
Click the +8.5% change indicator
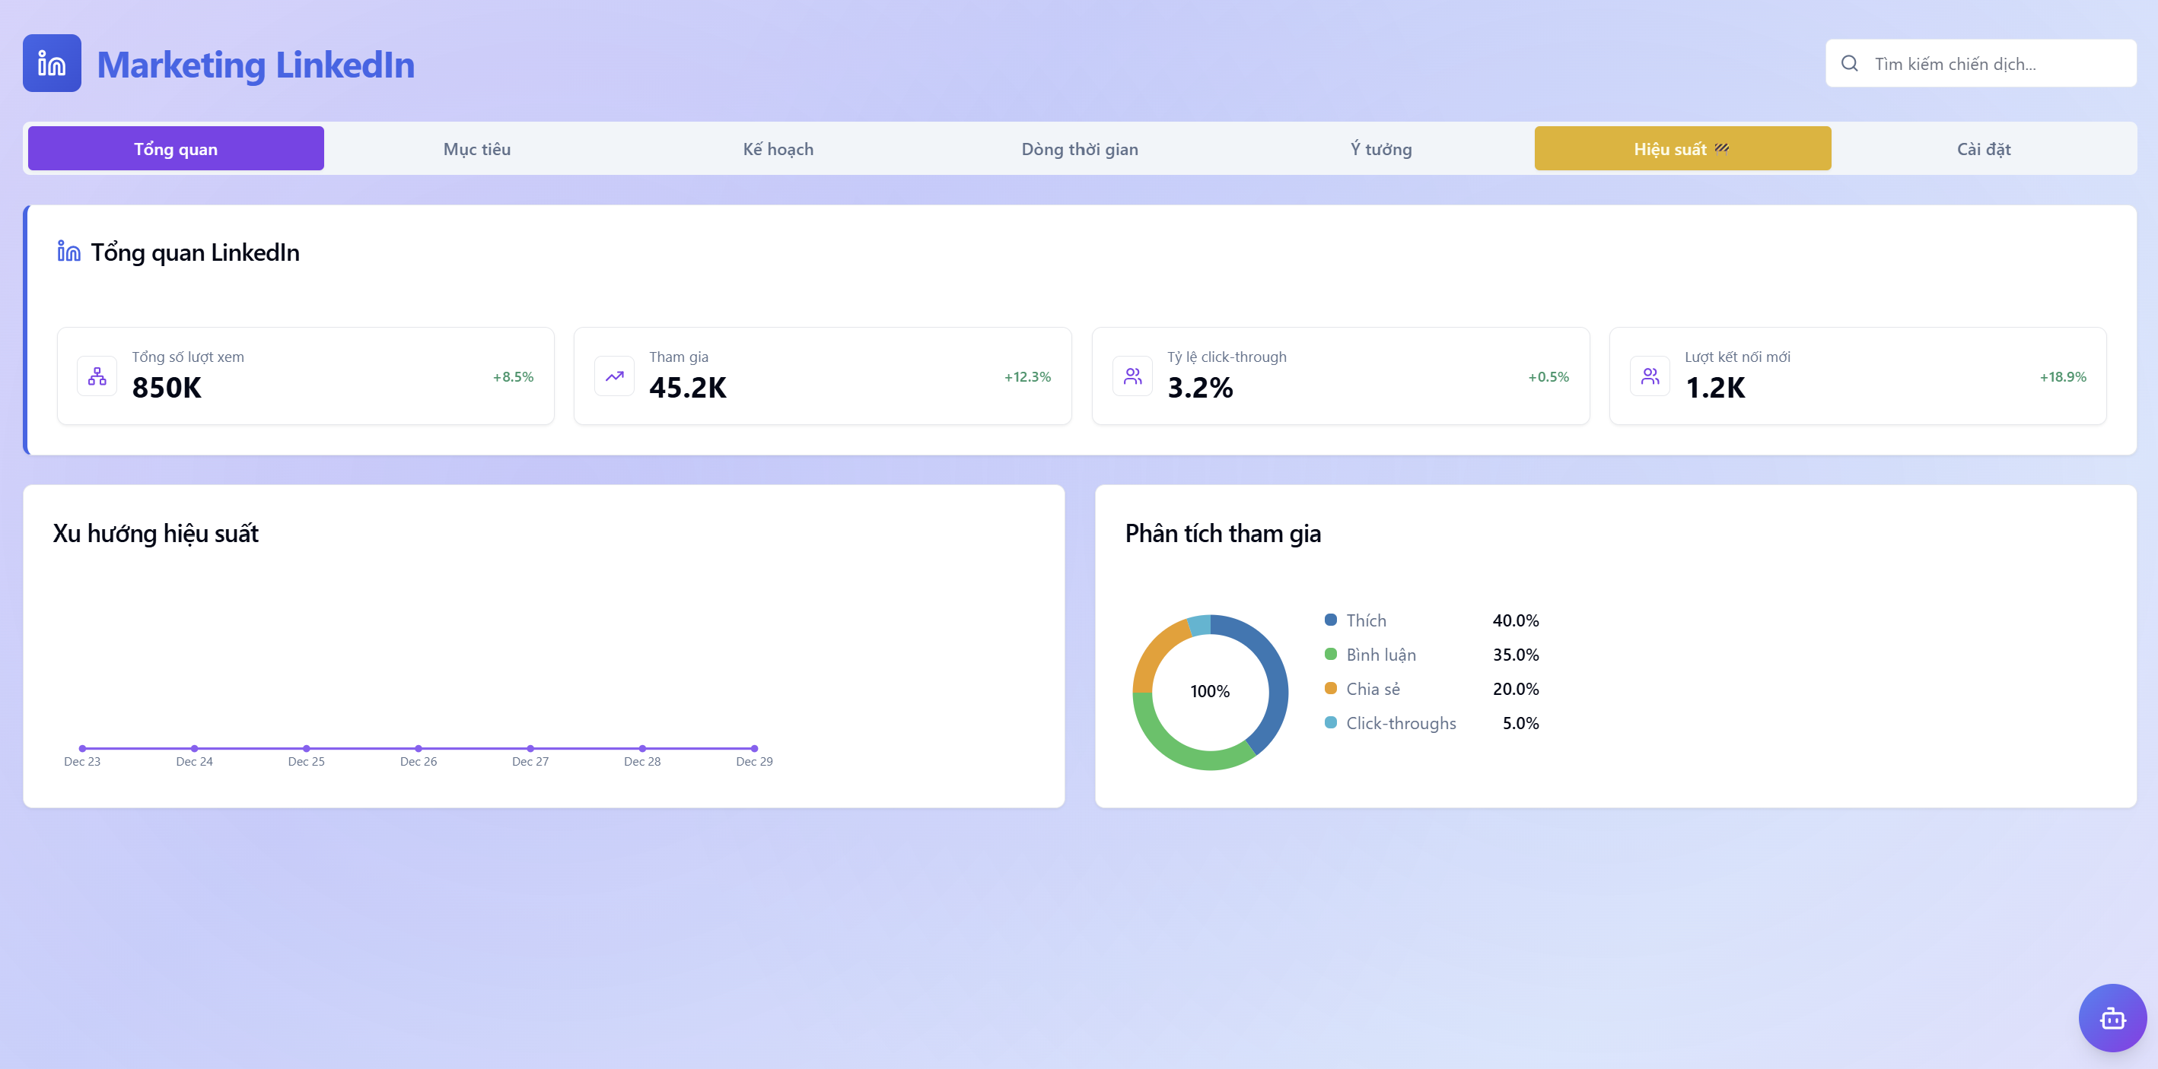click(x=513, y=376)
